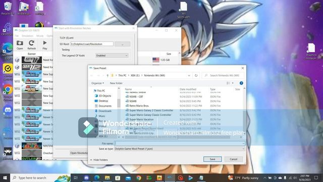Open Dolphin's Emulation menu

[x=27, y=36]
